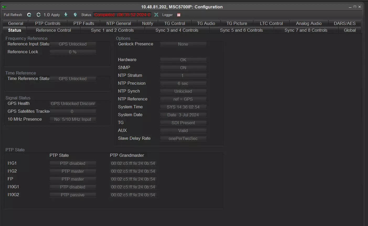Viewport: 368px width, 226px height.
Task: Click the dynamic refresh icon beside 1.0
Action: pyautogui.click(x=39, y=15)
